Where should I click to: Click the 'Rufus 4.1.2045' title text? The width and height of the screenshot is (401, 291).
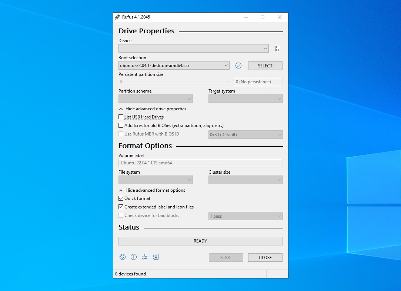coord(136,17)
